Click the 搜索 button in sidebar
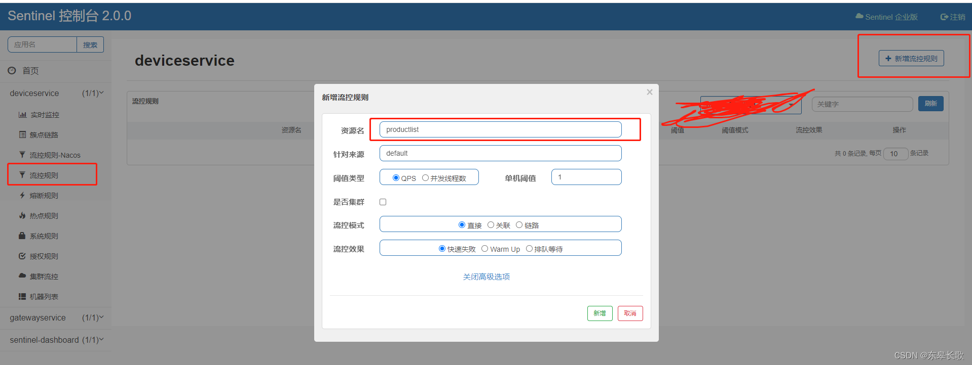Screen dimensions: 972x365 click(90, 44)
